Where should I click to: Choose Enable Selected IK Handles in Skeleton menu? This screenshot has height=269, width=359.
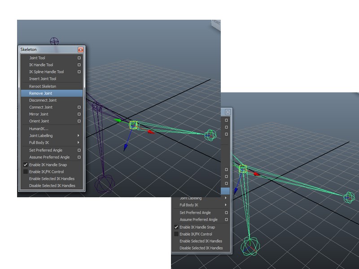point(52,178)
